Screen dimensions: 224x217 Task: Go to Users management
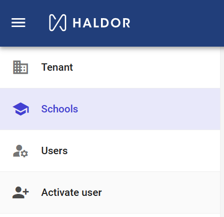coord(110,151)
